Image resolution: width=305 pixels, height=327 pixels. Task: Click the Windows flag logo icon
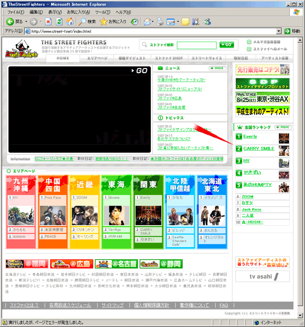click(x=296, y=12)
